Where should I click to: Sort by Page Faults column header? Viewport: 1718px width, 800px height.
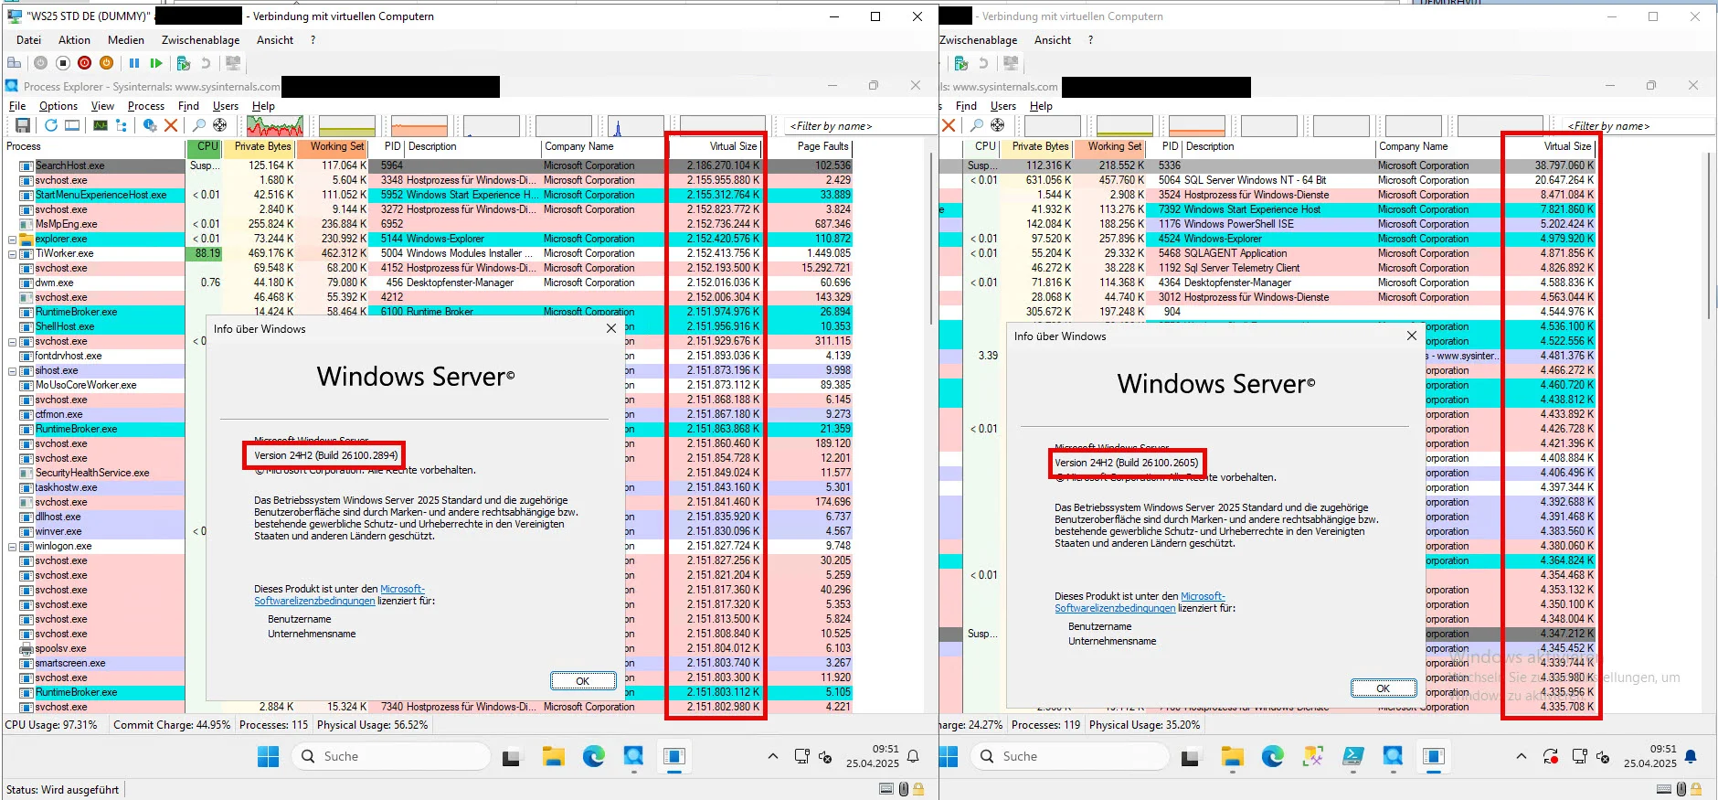[811, 146]
